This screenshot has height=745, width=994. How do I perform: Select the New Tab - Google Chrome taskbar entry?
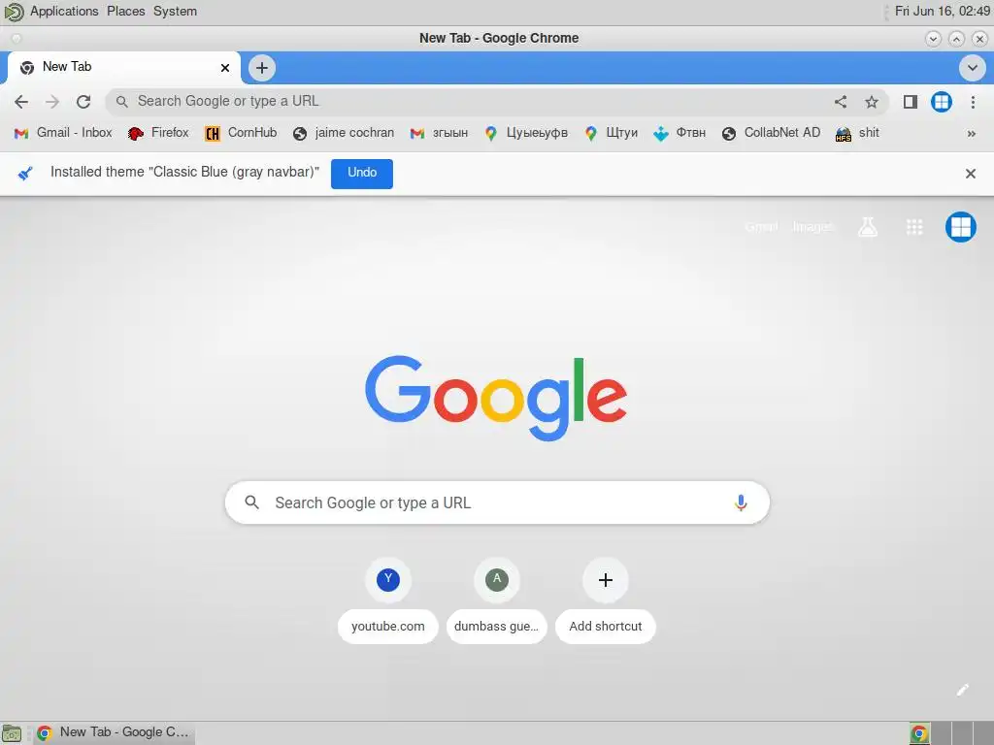pyautogui.click(x=115, y=733)
